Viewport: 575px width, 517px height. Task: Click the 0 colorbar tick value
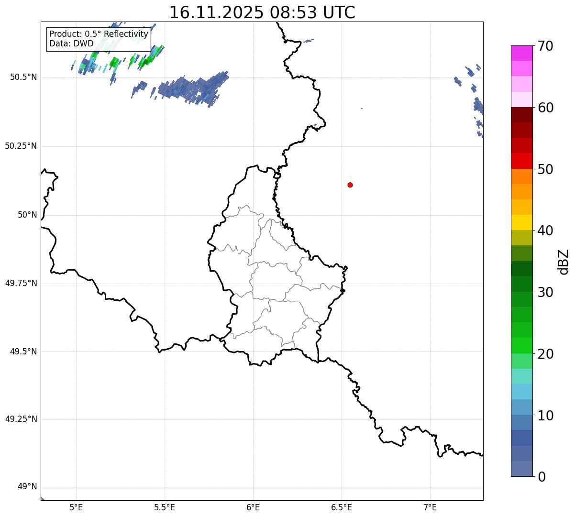click(542, 477)
